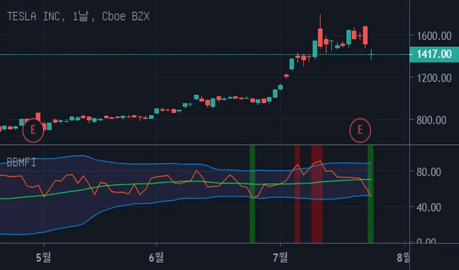Select the 1417.00 current price label

434,54
